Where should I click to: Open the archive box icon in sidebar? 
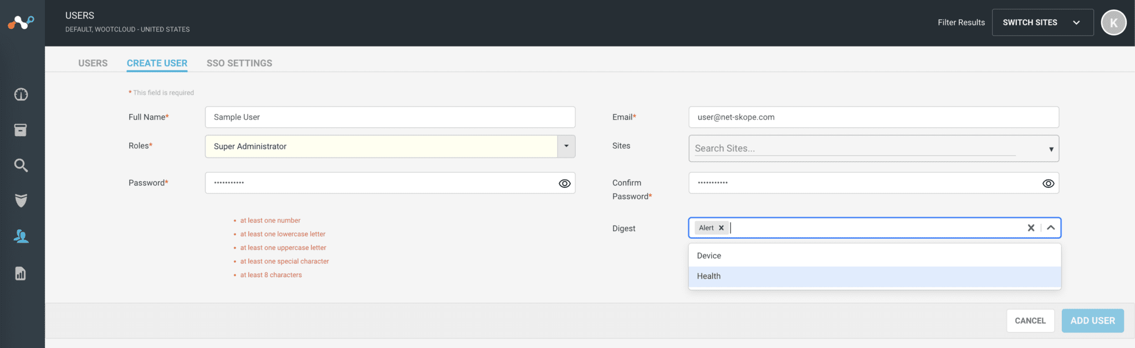click(x=21, y=130)
